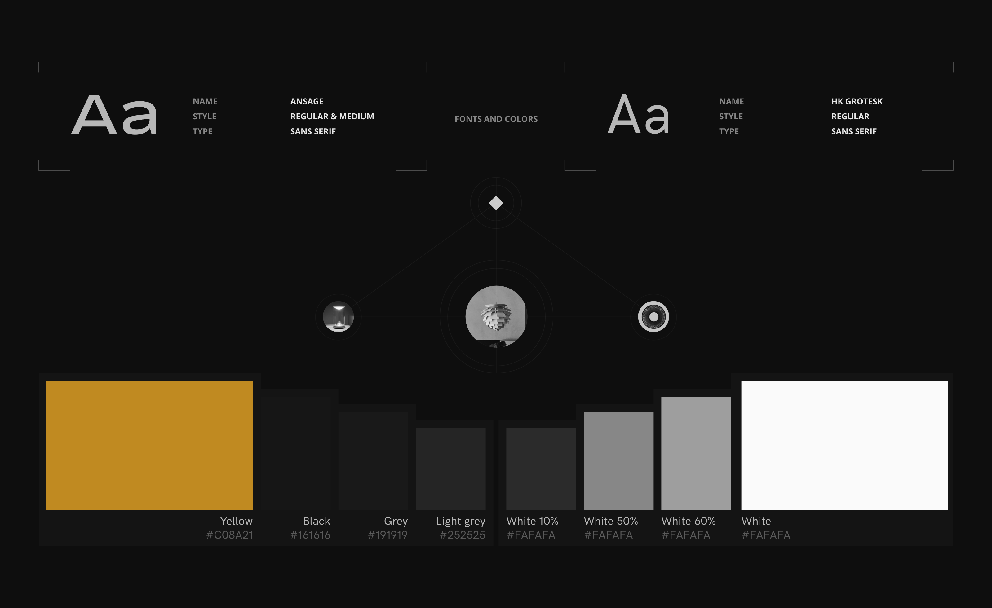Select the Black #161616 swatch

295,453
